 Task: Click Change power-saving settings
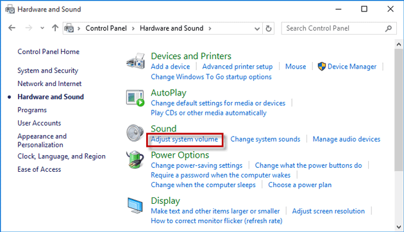197,165
